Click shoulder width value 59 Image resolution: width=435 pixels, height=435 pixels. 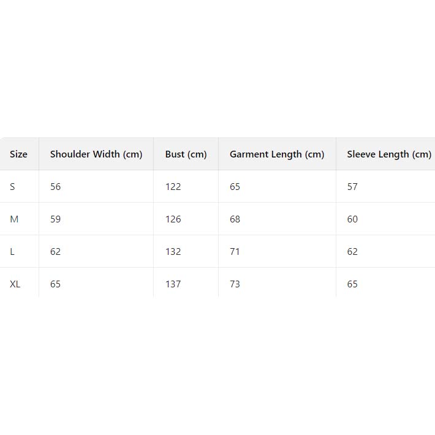point(56,219)
